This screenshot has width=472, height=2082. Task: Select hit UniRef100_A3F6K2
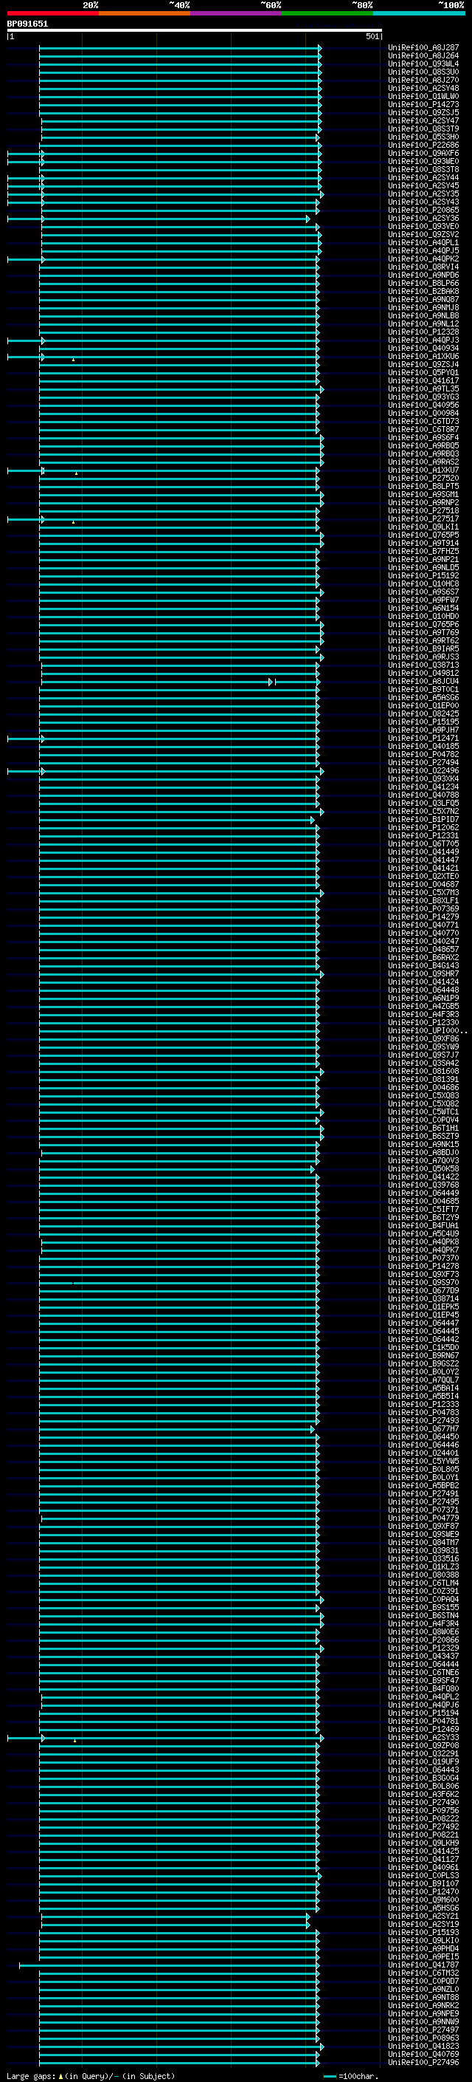point(423,1795)
